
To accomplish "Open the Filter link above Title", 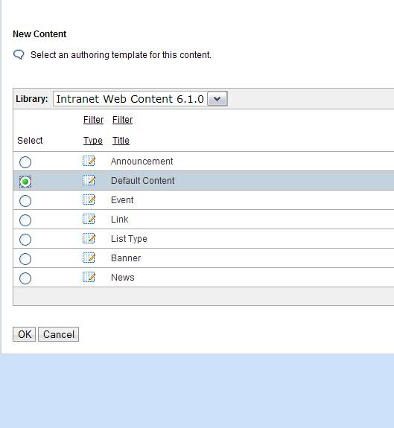I will coord(122,120).
